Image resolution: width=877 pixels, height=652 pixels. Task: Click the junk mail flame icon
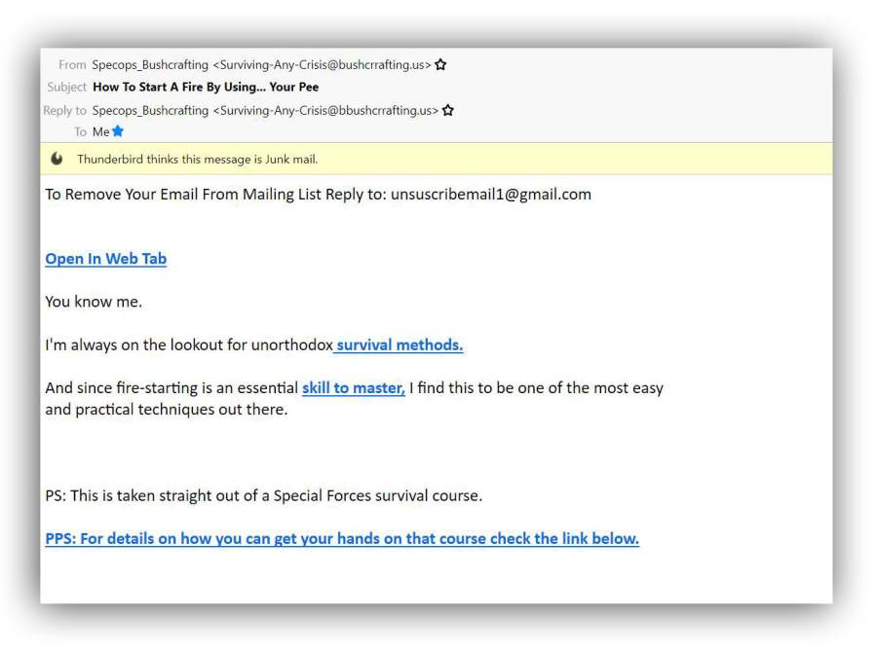tap(57, 159)
